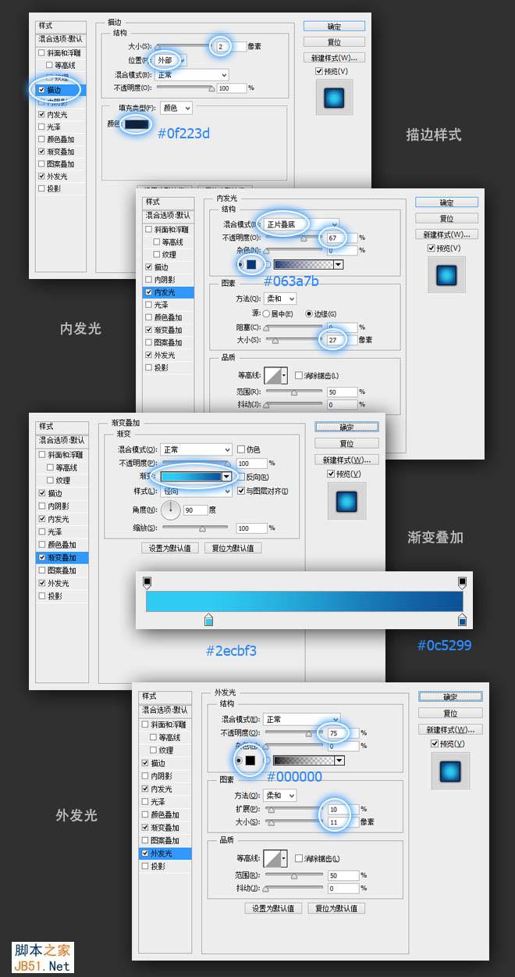
Task: Select 图案叠加 row in 外发光 dialog style list
Action: (x=165, y=840)
